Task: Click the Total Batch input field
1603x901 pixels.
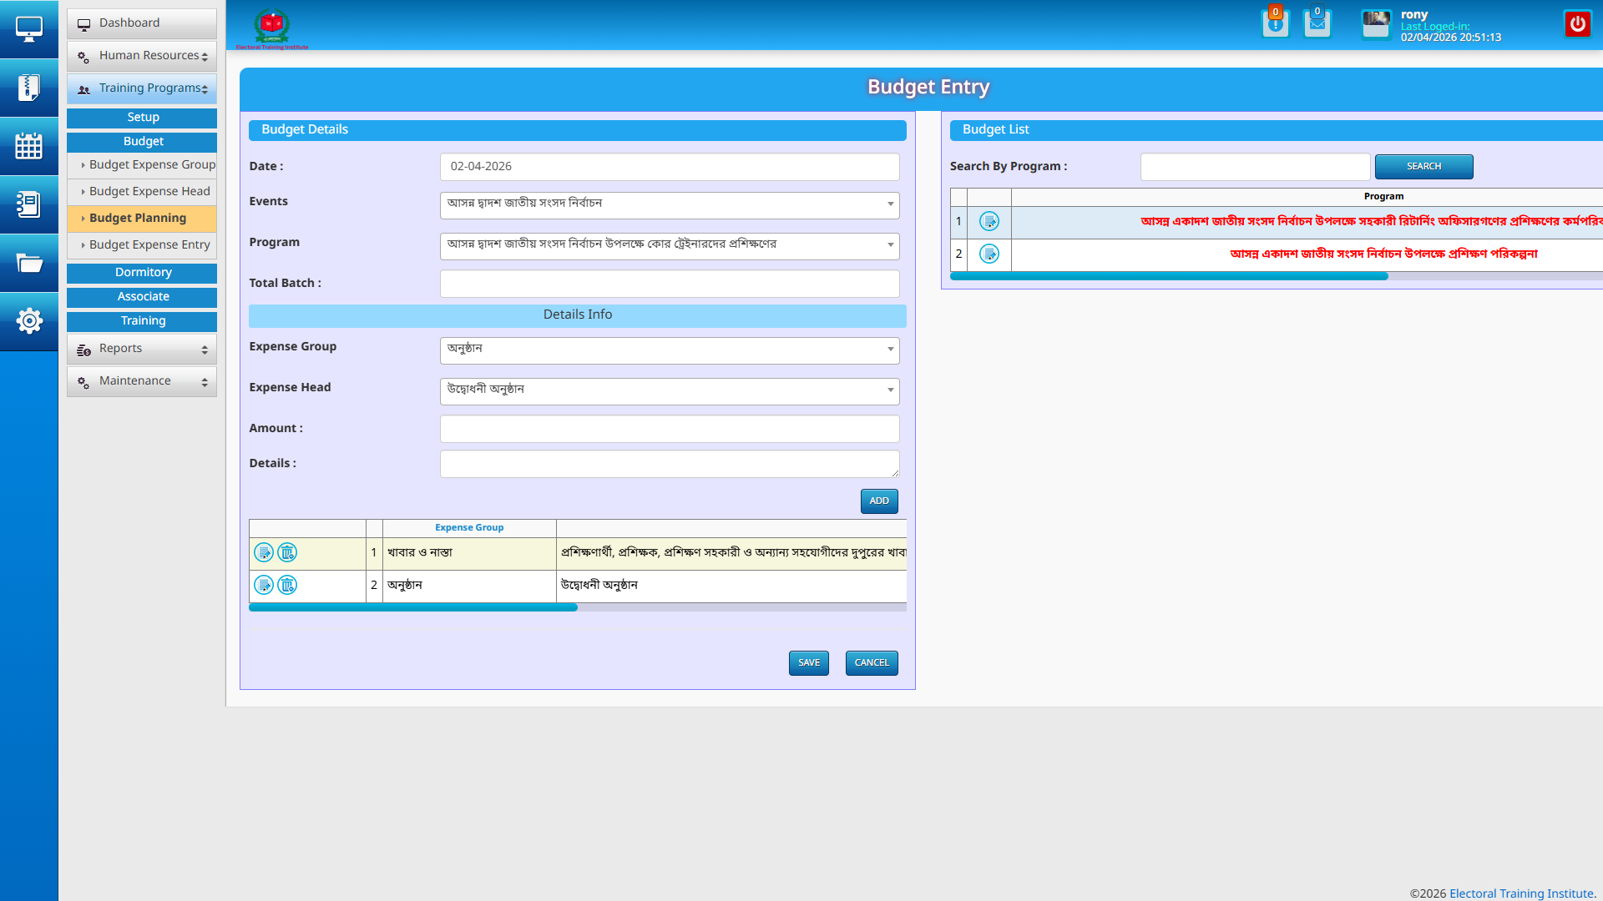Action: 669,284
